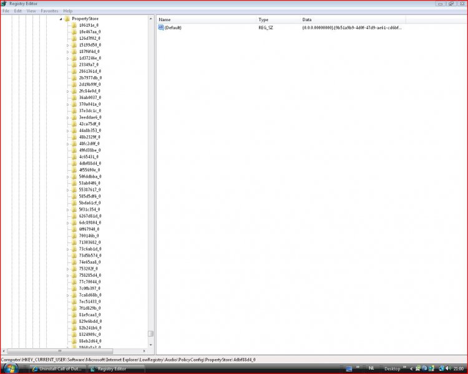468x374 pixels.
Task: Click the folder icon beside 4c65431_0
Action: click(74, 156)
